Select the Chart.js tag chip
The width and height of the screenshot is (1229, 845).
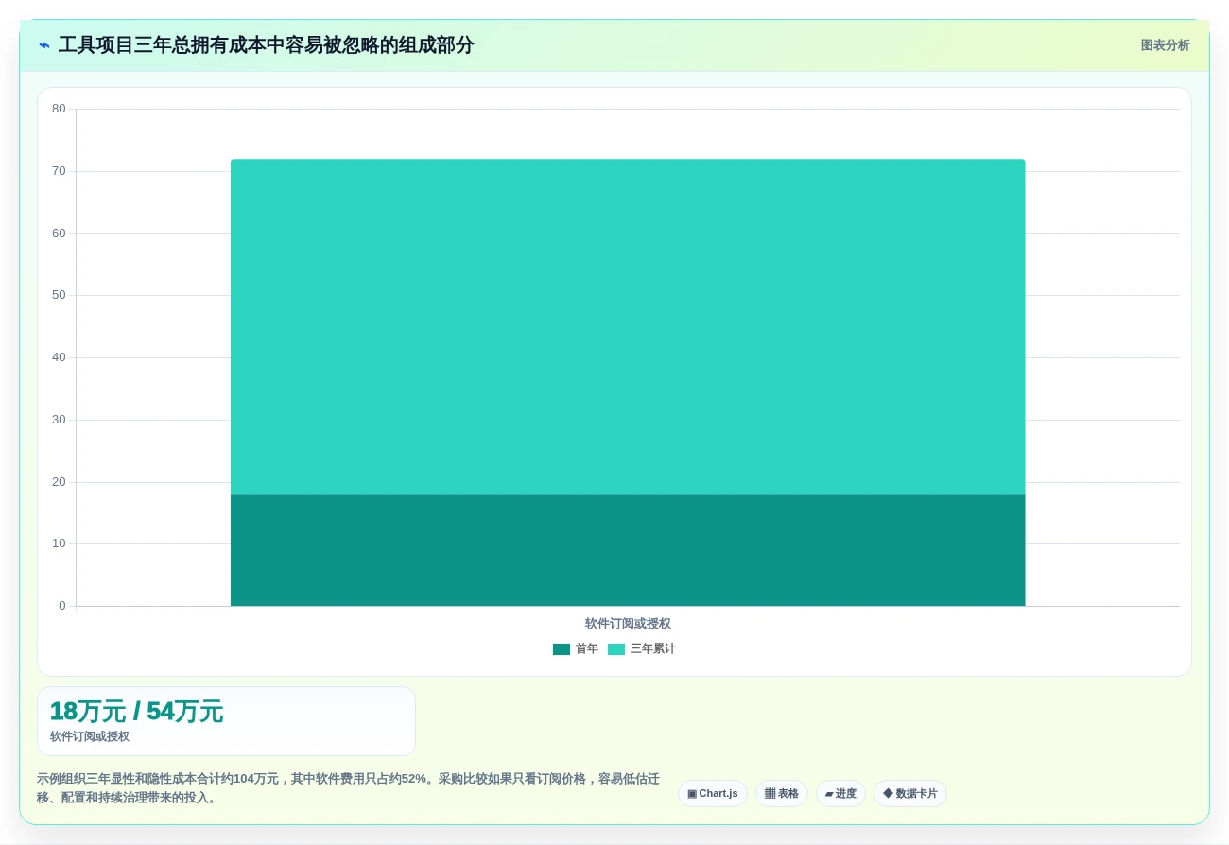click(x=713, y=794)
